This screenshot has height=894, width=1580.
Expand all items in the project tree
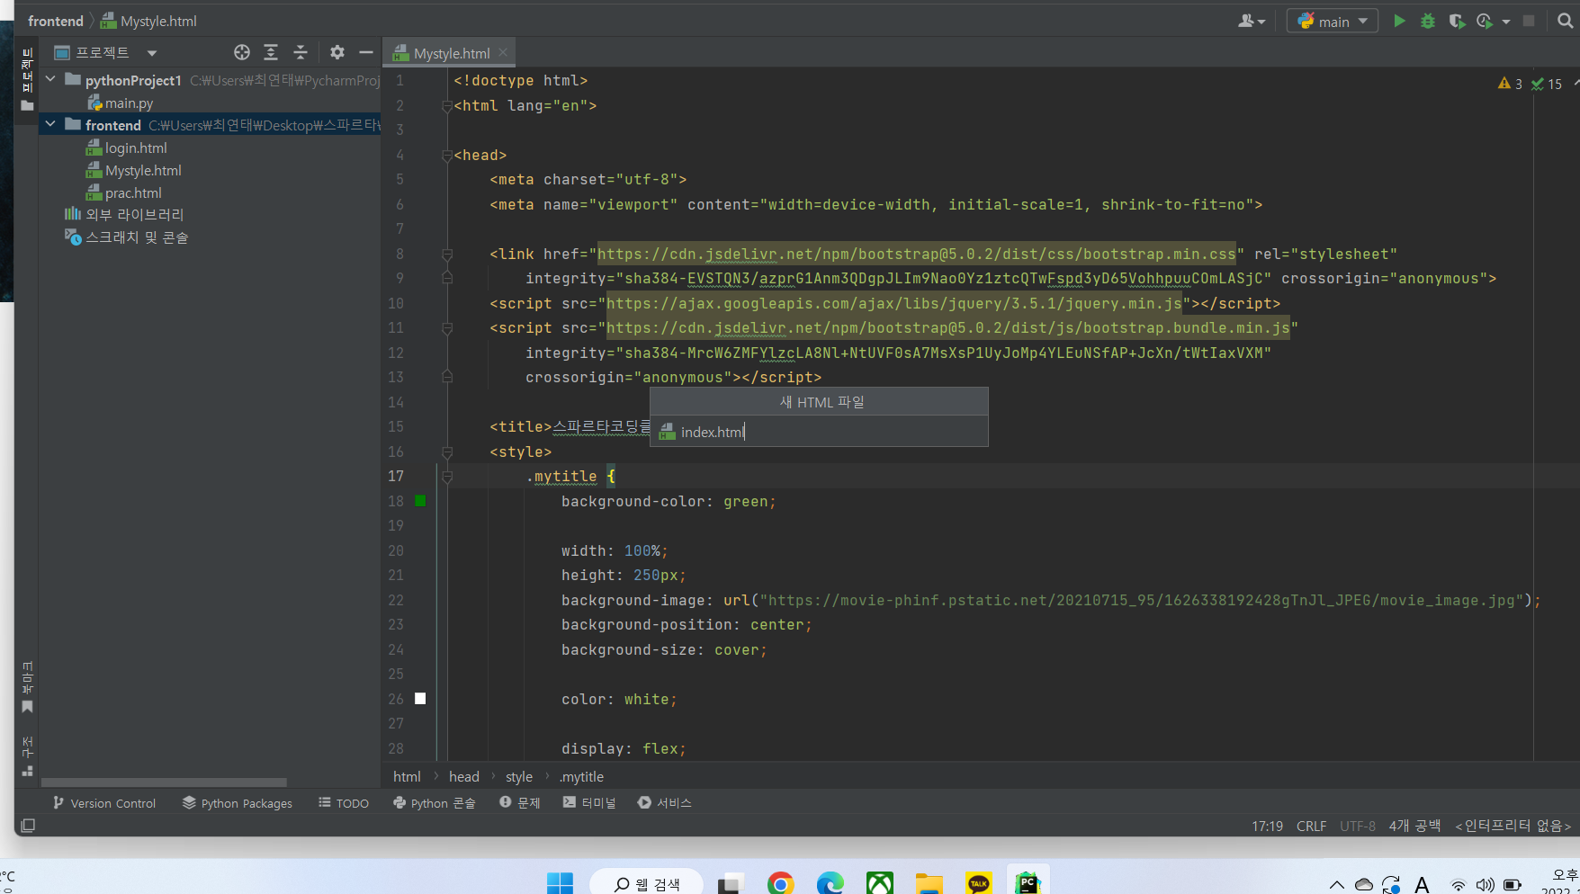[271, 52]
